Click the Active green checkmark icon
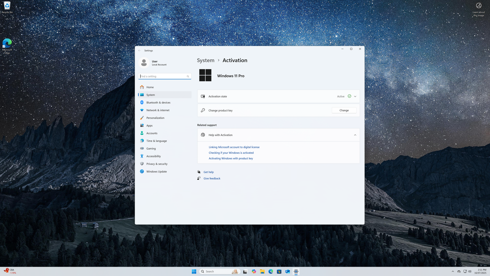This screenshot has width=490, height=276. click(x=349, y=96)
